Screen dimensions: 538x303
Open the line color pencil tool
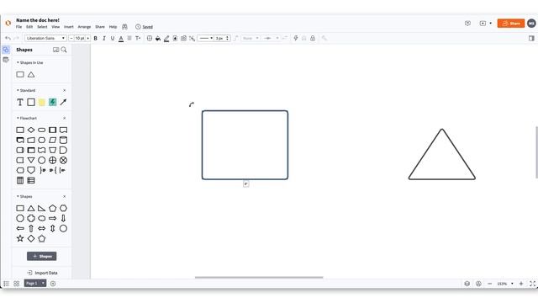[x=166, y=38]
